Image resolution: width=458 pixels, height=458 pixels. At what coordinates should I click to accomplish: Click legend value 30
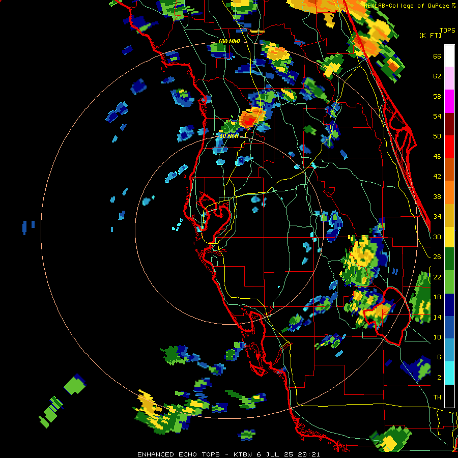click(437, 237)
